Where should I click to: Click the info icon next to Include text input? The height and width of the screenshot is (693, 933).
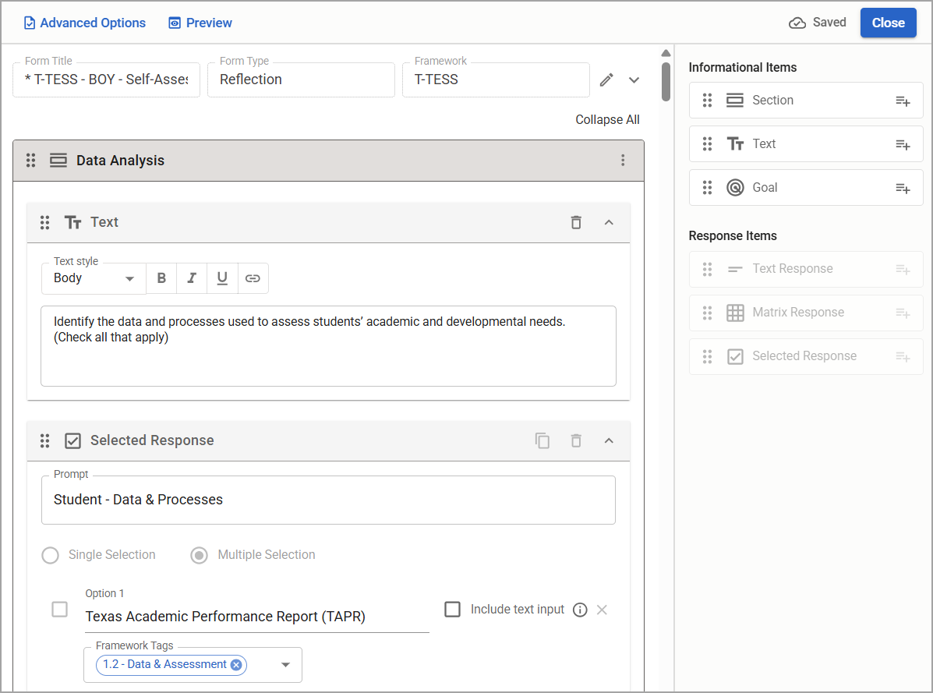[x=580, y=610]
